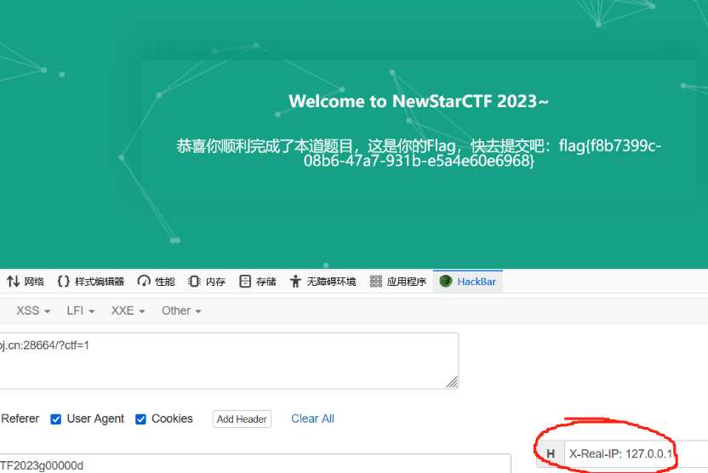Click the Referer label
The width and height of the screenshot is (708, 473).
(20, 419)
